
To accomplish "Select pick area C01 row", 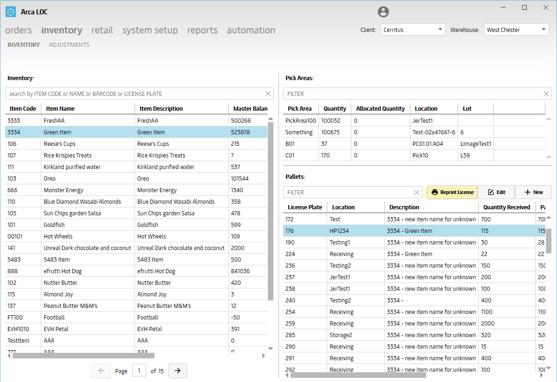I will pos(414,155).
